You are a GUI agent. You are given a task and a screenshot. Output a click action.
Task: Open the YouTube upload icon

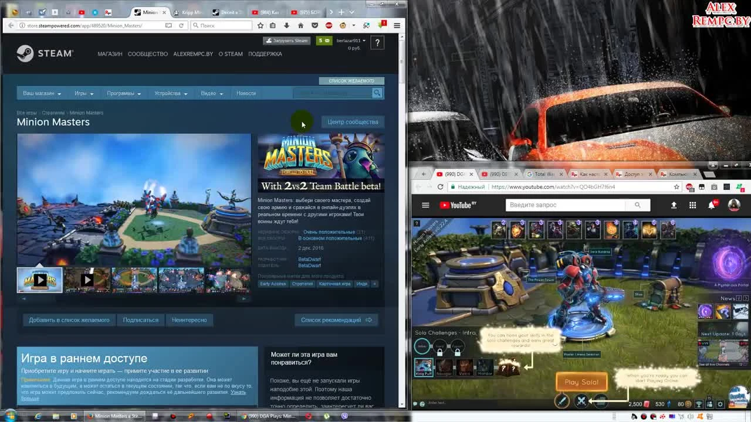click(x=674, y=205)
